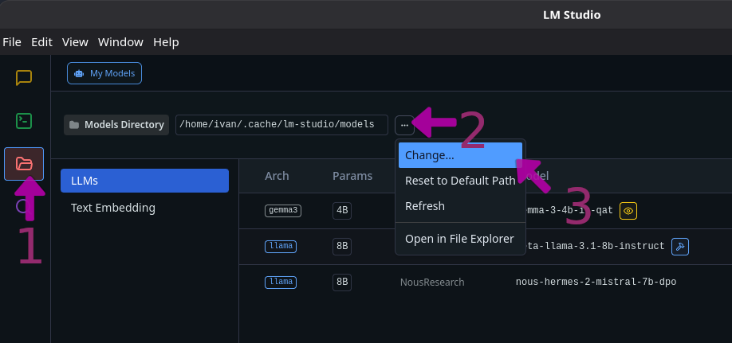Click the vision eye icon on gemma model
The image size is (732, 343).
click(x=628, y=211)
